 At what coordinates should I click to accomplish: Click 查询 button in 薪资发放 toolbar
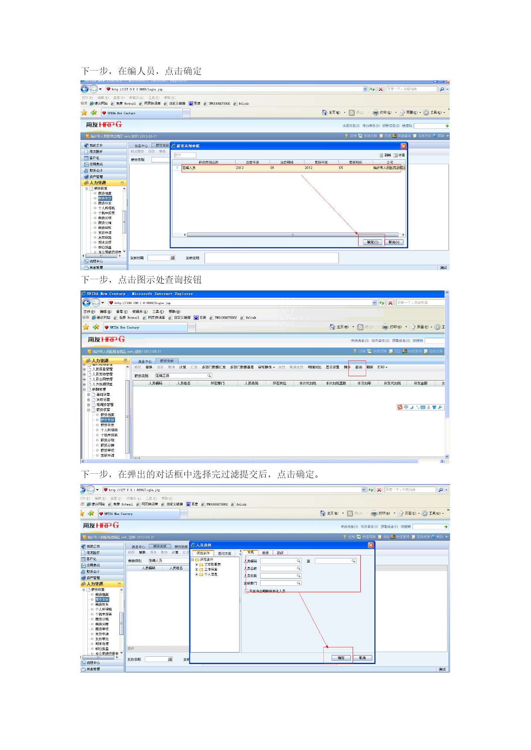(x=359, y=367)
